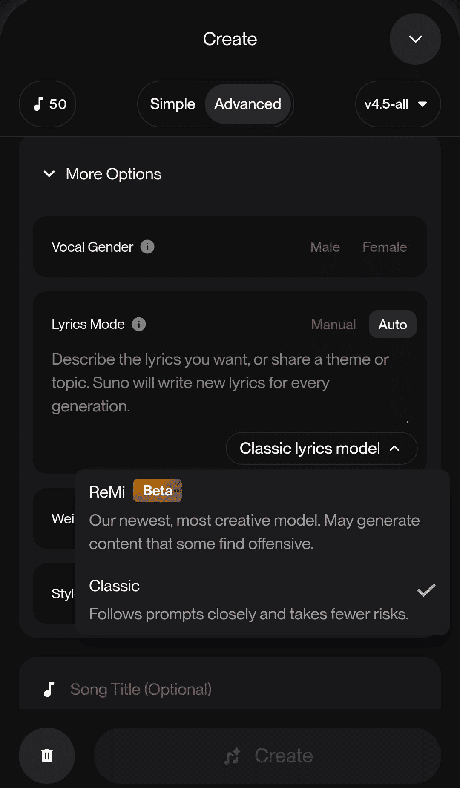Viewport: 460px width, 788px height.
Task: Close the Classic lyrics model dropdown
Action: [321, 449]
